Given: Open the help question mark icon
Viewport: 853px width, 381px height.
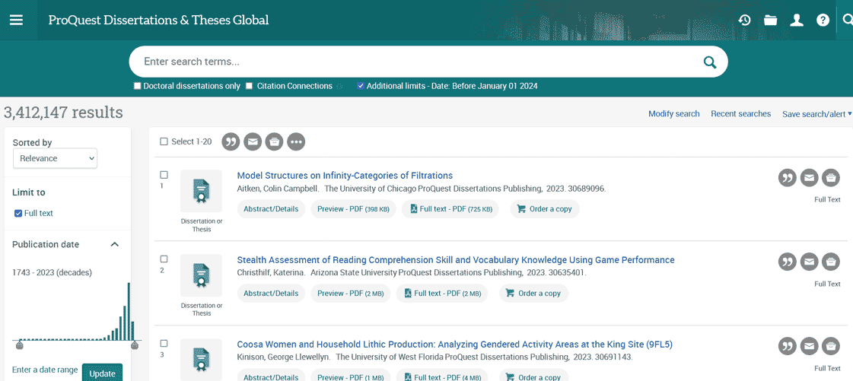Looking at the screenshot, I should pos(823,20).
